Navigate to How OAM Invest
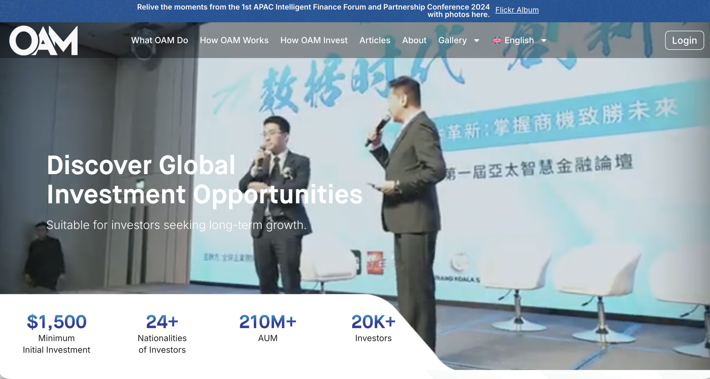The width and height of the screenshot is (710, 379). 314,40
